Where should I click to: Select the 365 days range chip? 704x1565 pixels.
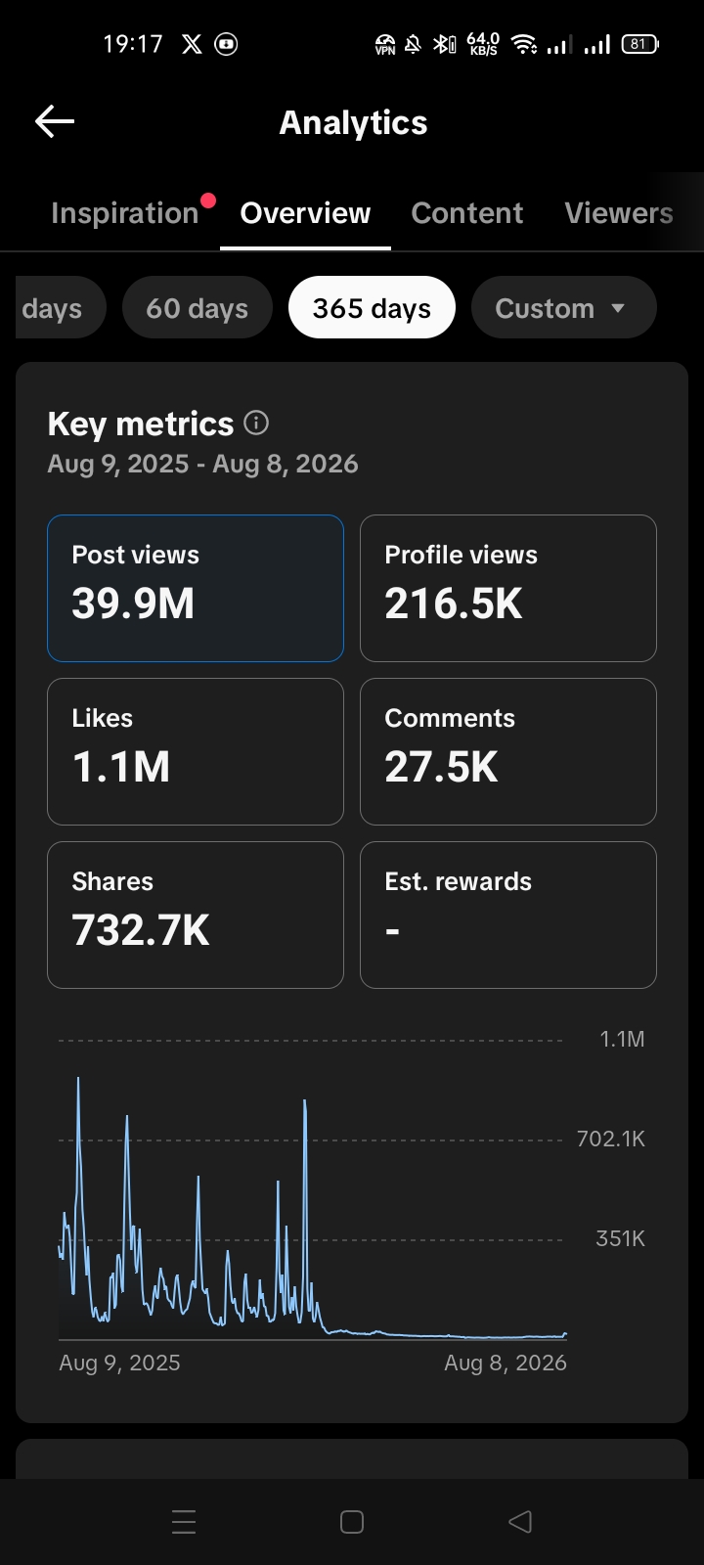(x=372, y=307)
